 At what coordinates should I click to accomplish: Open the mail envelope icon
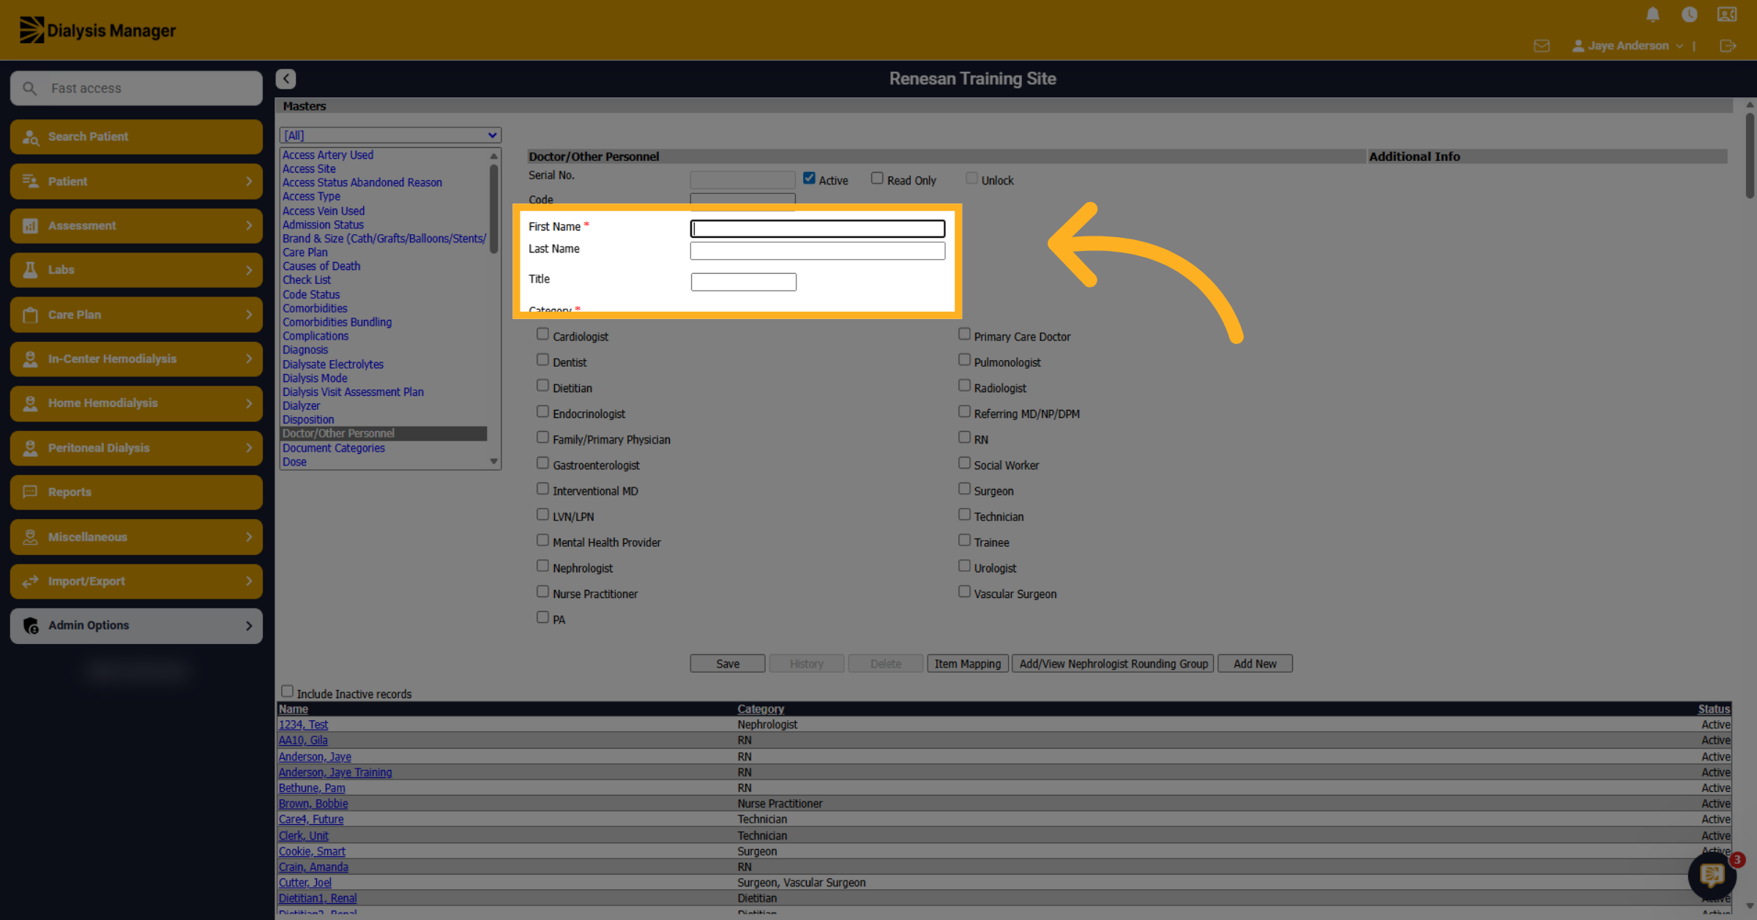coord(1541,46)
